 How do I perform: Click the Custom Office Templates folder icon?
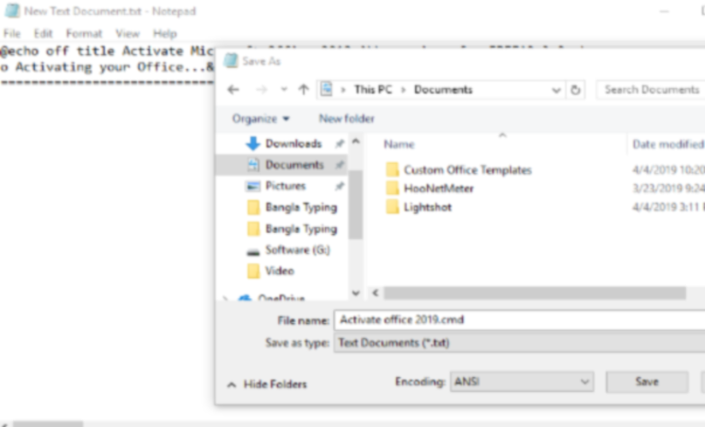click(392, 169)
